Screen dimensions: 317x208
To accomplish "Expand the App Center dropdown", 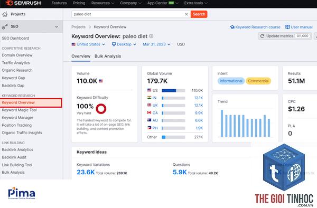I will click(x=163, y=3).
